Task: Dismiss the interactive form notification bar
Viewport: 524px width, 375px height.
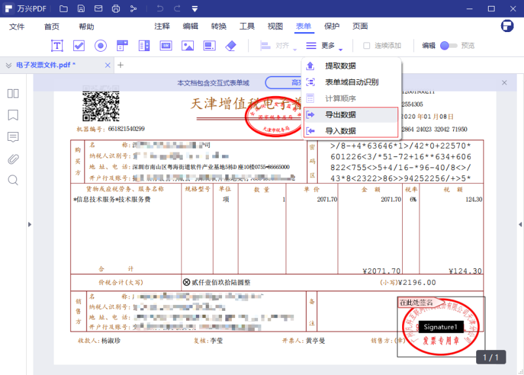Action: 504,82
